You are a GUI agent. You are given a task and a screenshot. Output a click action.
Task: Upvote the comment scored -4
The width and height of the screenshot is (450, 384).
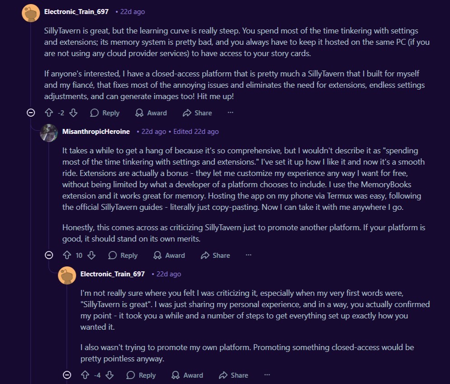(x=85, y=375)
